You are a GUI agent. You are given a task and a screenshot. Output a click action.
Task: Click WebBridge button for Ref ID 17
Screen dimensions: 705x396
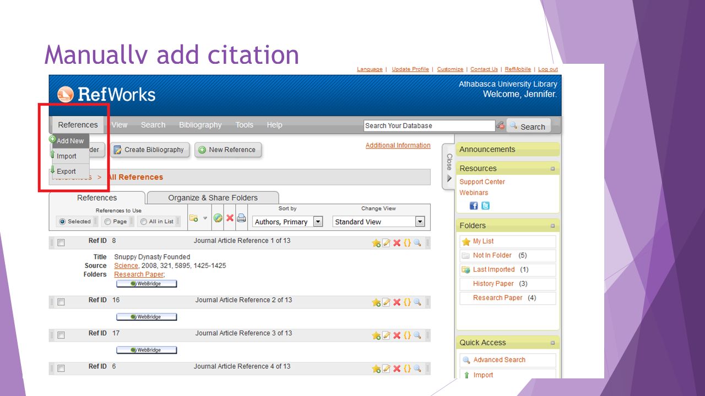(x=147, y=350)
